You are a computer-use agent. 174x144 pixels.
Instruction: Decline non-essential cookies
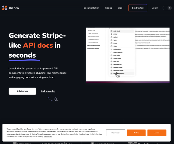click(136, 133)
